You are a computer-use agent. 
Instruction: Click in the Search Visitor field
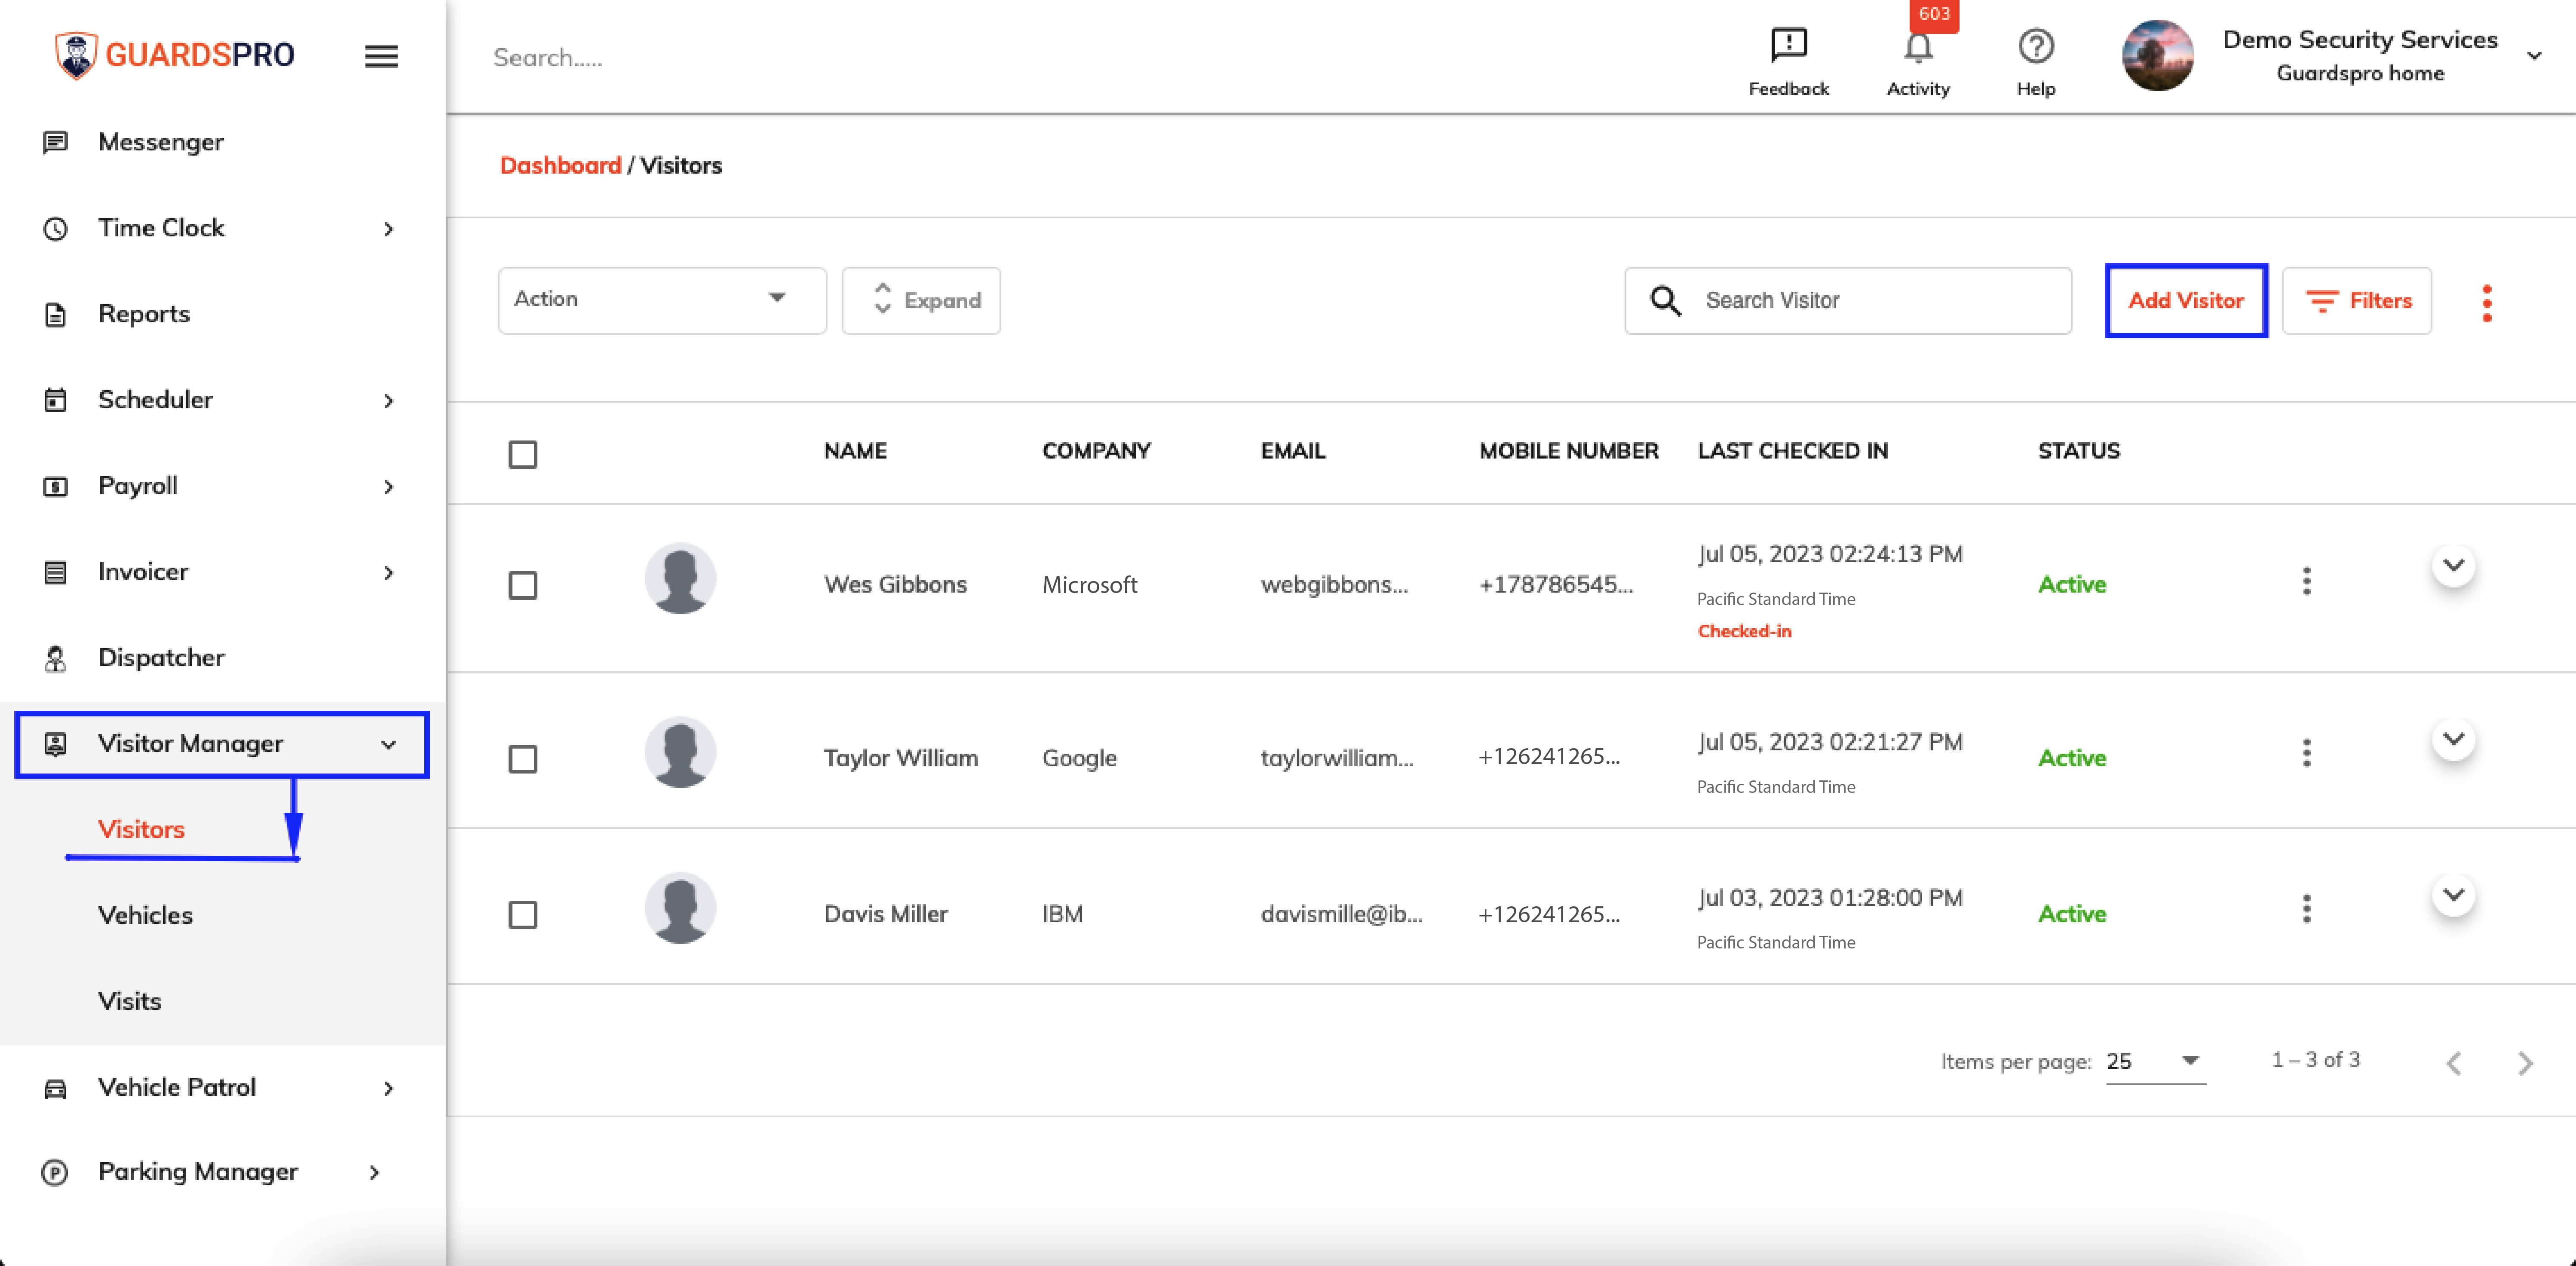tap(1848, 301)
